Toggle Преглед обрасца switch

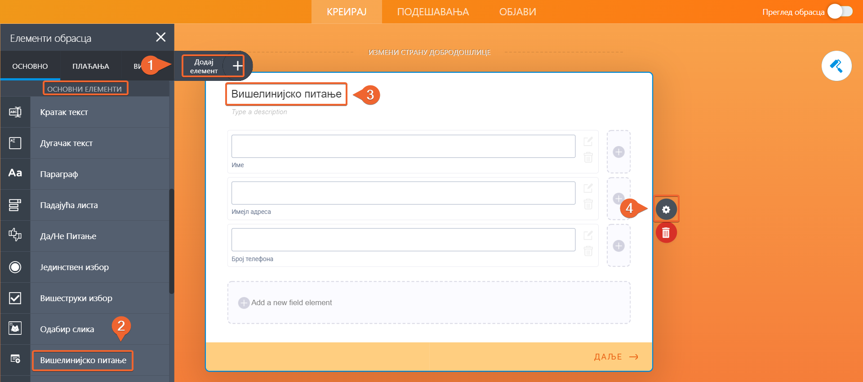coord(840,12)
